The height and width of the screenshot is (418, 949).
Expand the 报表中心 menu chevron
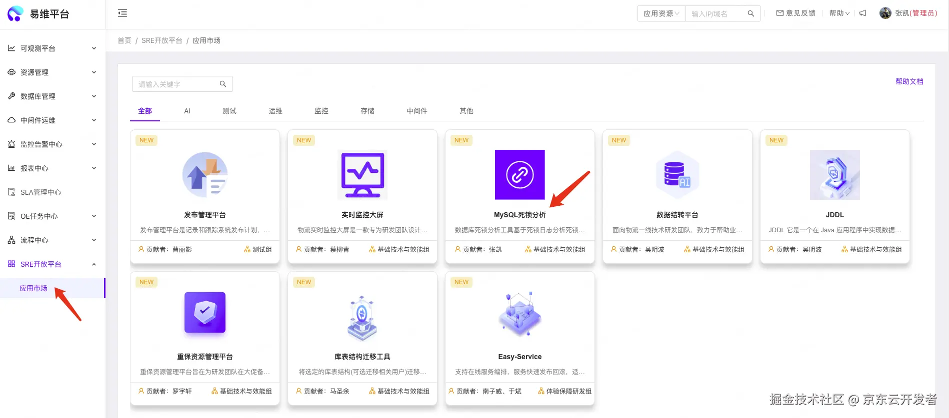click(94, 168)
